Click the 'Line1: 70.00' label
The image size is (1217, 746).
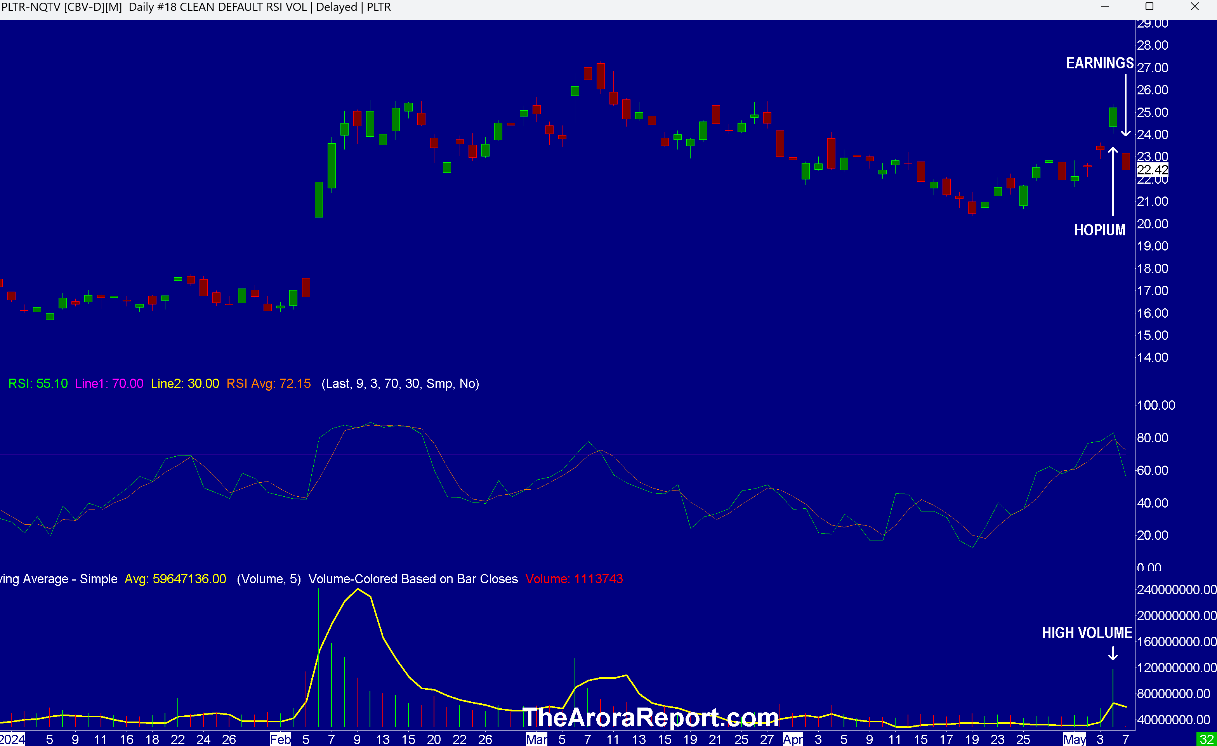[x=109, y=384]
